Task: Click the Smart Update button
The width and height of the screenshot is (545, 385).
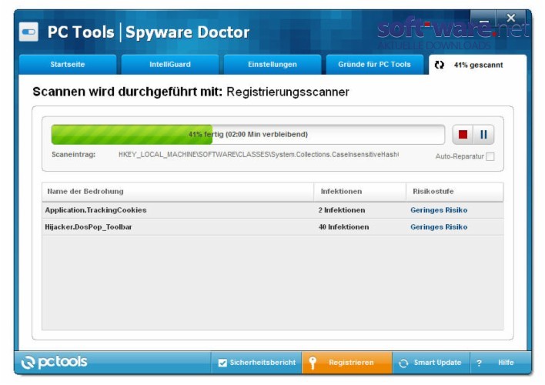Action: [431, 363]
